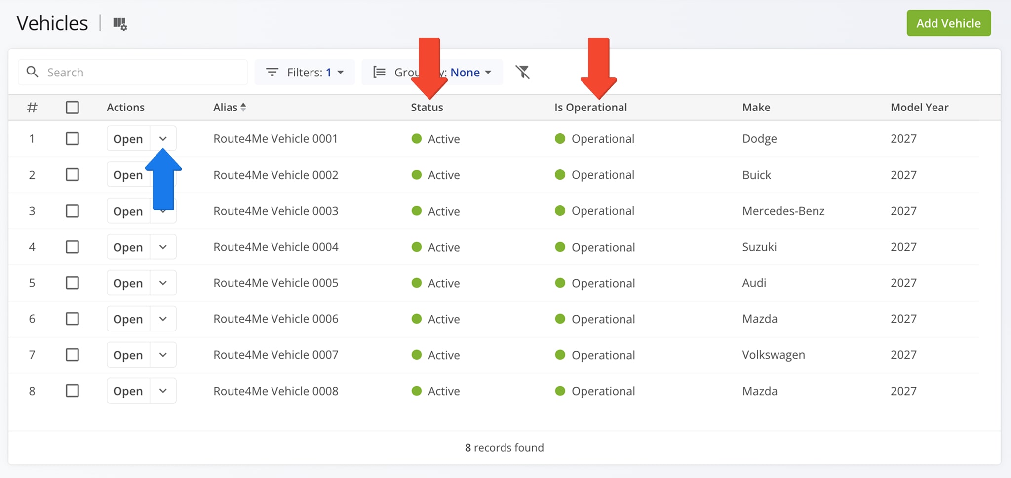Click the # column header
Image resolution: width=1011 pixels, height=478 pixels.
tap(32, 107)
